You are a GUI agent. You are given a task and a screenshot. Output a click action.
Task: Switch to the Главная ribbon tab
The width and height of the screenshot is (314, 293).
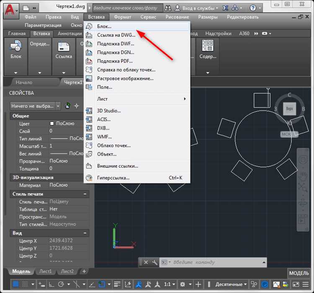point(17,34)
